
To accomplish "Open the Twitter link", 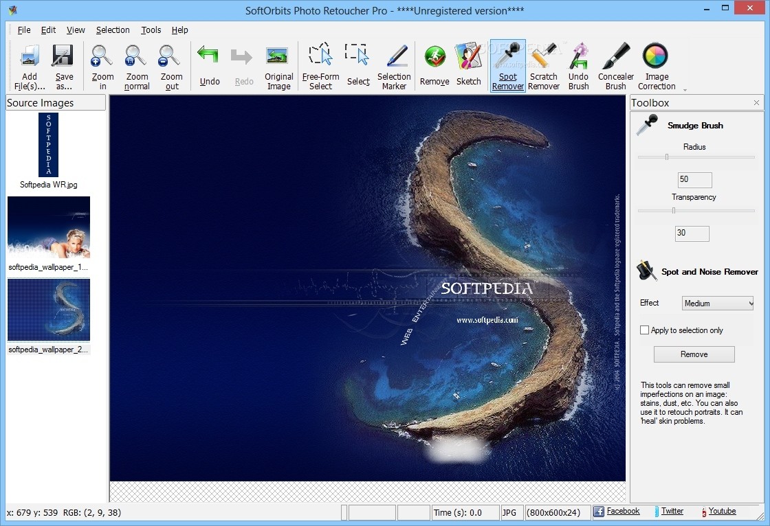I will click(672, 511).
